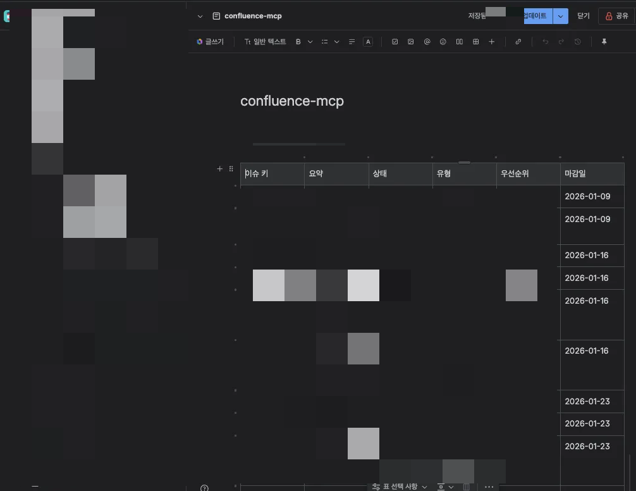Click the page icon beside confluence-mcp title

pos(216,16)
